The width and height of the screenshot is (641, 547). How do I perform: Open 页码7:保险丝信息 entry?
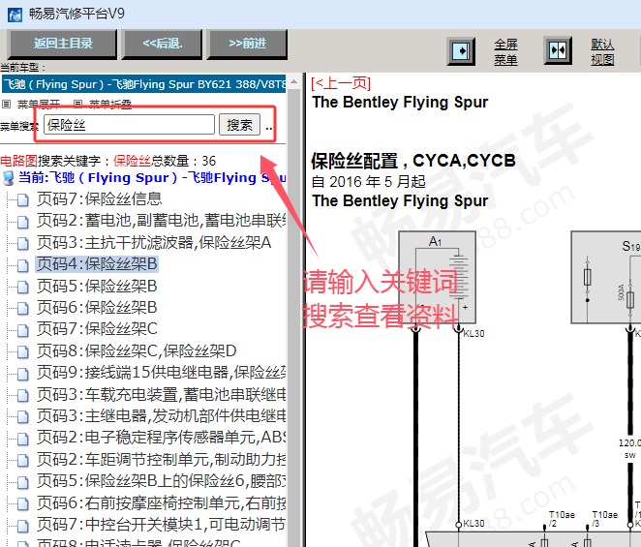(100, 199)
